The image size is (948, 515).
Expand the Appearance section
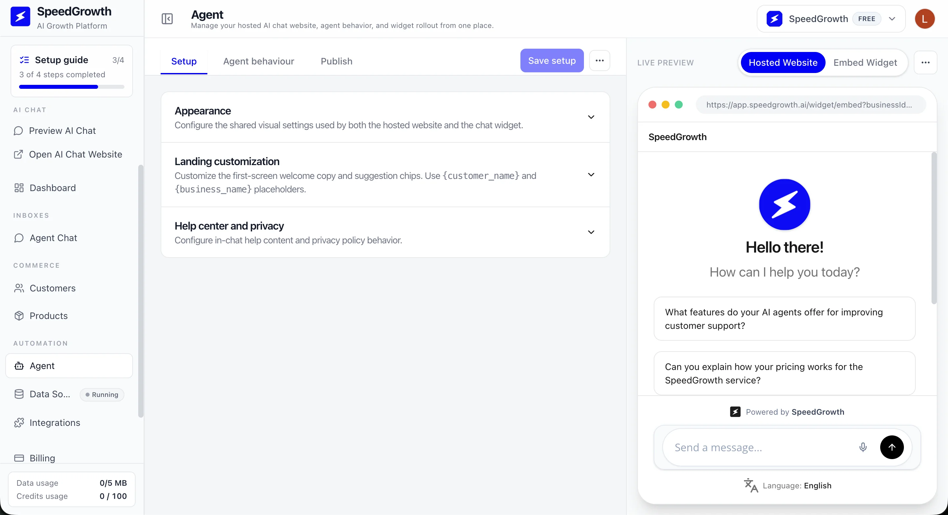click(591, 117)
